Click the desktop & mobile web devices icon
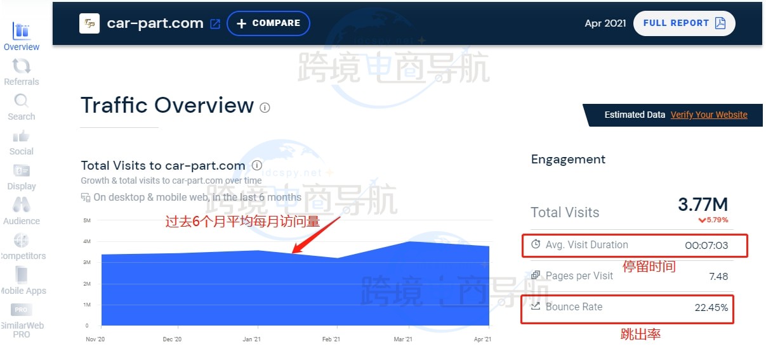 [86, 198]
